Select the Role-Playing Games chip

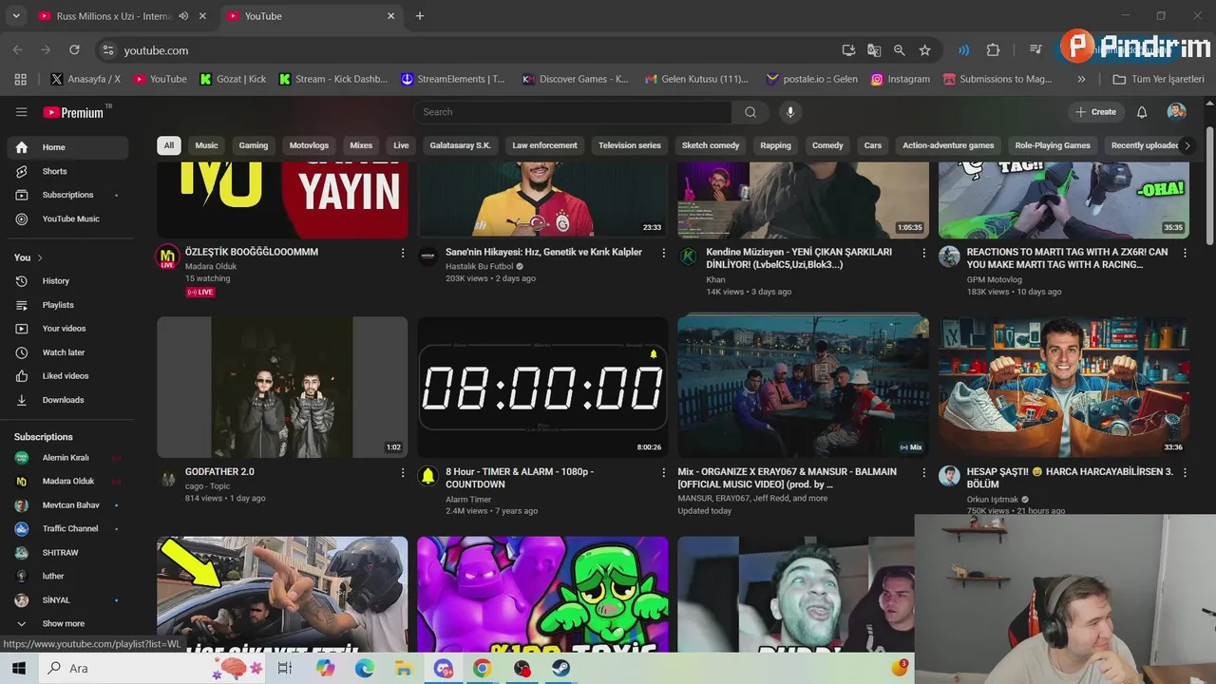(1053, 145)
